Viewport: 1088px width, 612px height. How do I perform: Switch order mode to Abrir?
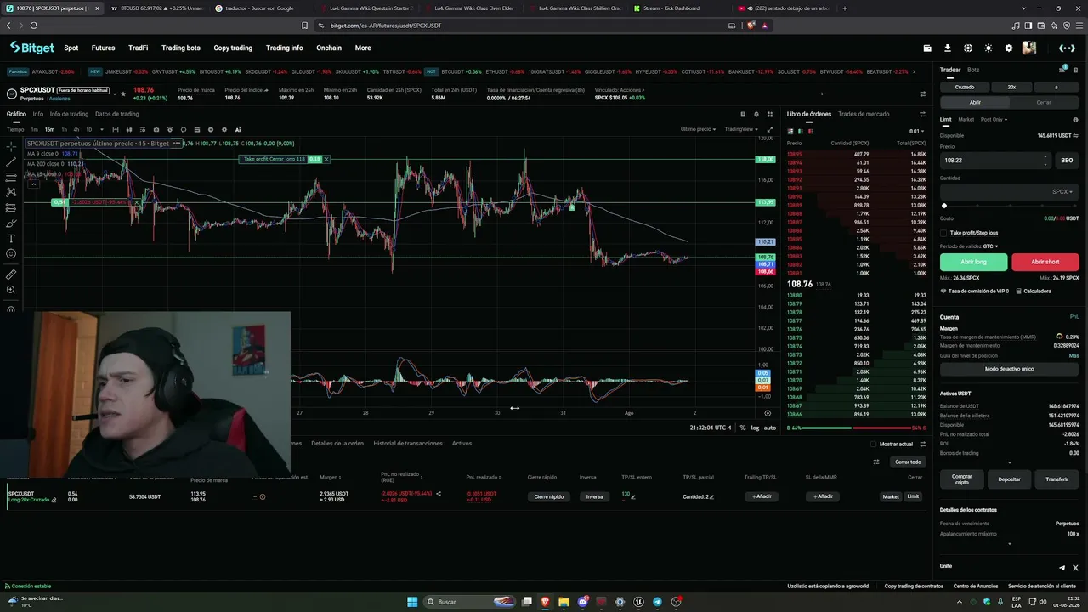pyautogui.click(x=975, y=102)
